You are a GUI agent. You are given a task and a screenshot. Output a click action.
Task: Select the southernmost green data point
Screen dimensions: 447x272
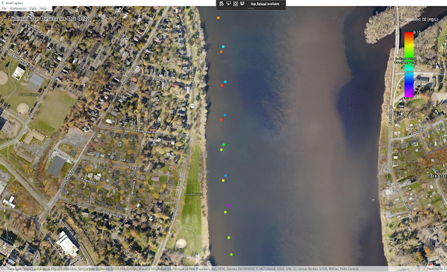231,255
